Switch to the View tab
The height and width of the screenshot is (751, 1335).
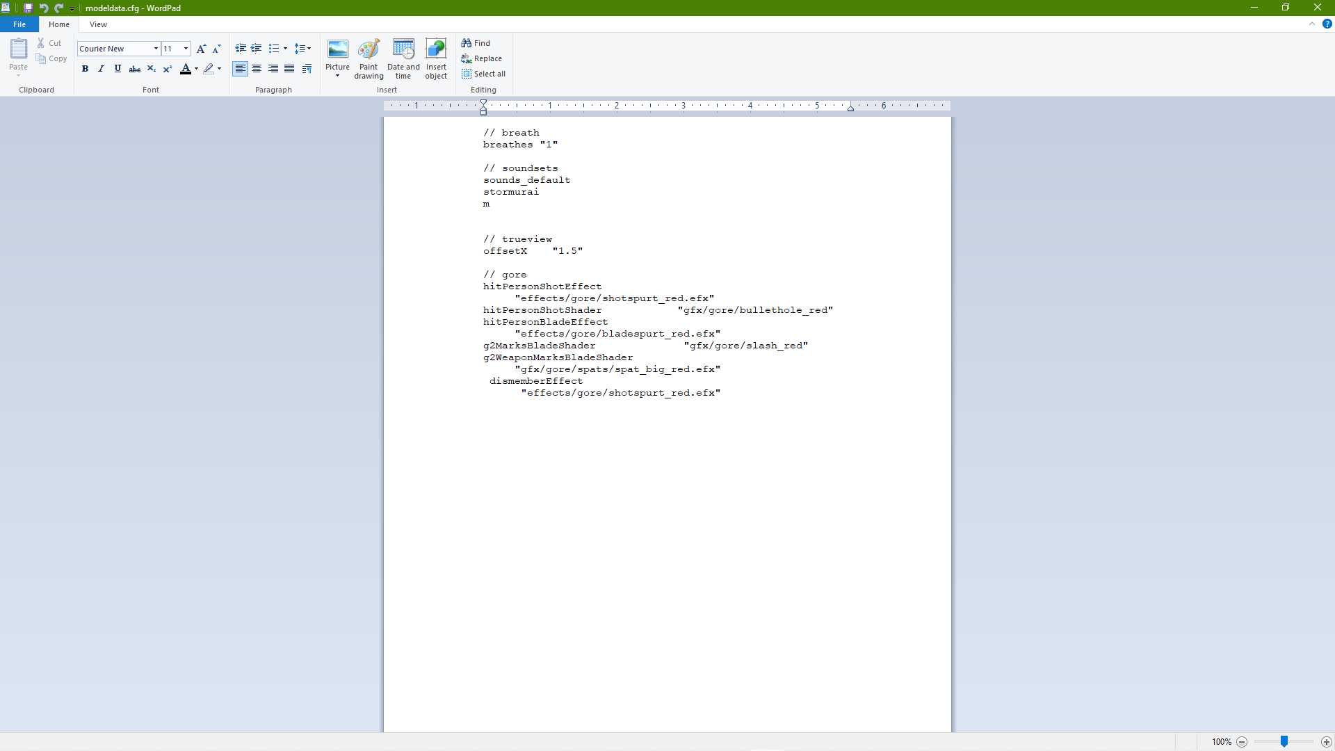point(98,24)
